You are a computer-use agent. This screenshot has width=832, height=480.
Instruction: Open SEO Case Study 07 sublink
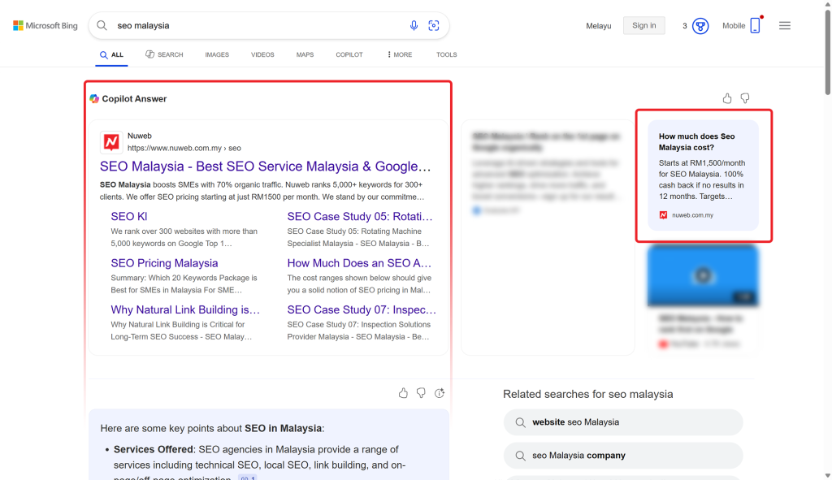(362, 309)
